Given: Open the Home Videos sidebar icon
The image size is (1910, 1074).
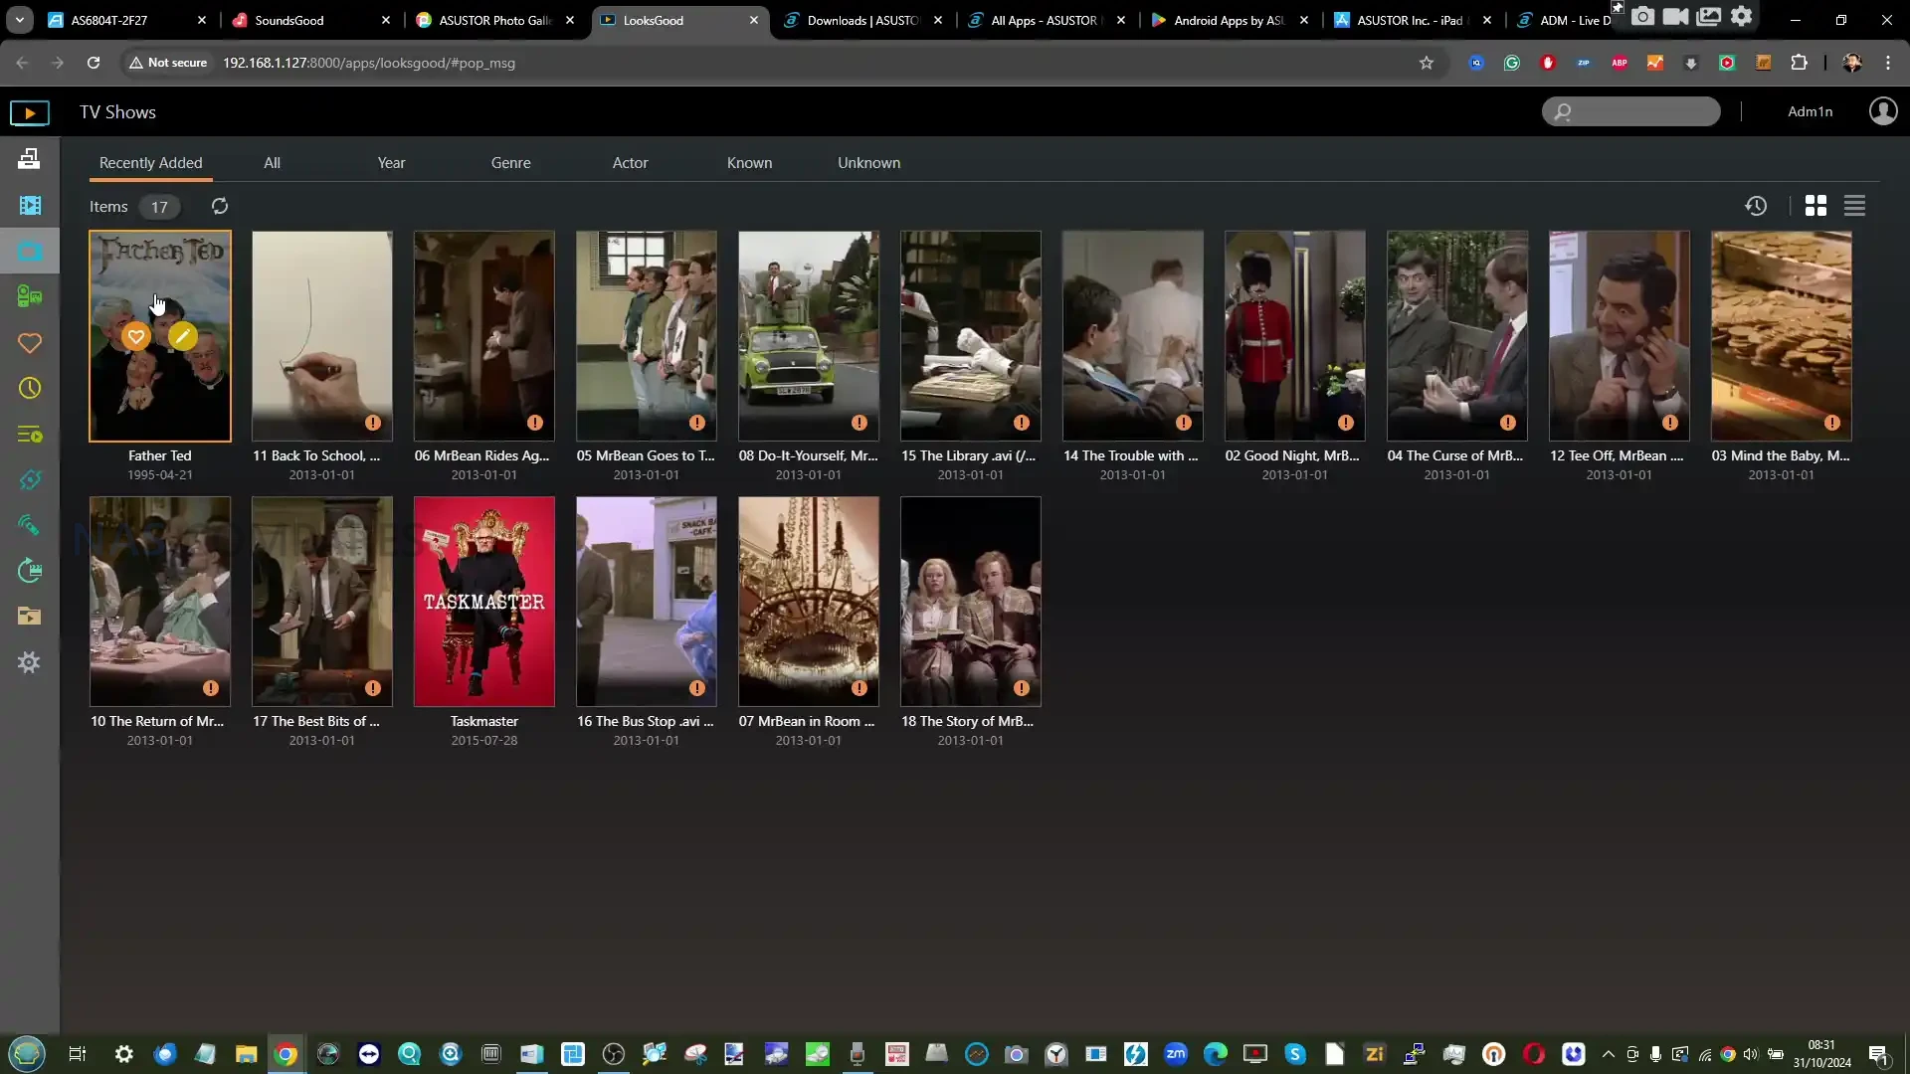Looking at the screenshot, I should point(30,296).
